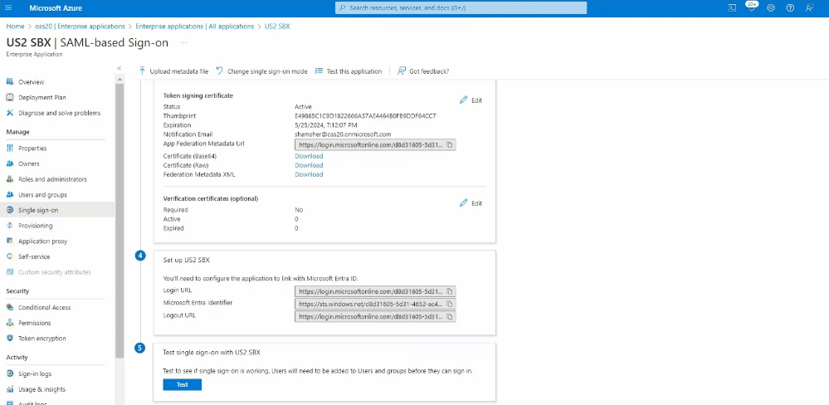Click the Diagnose and solve problems wrench icon
This screenshot has width=829, height=405.
point(9,113)
